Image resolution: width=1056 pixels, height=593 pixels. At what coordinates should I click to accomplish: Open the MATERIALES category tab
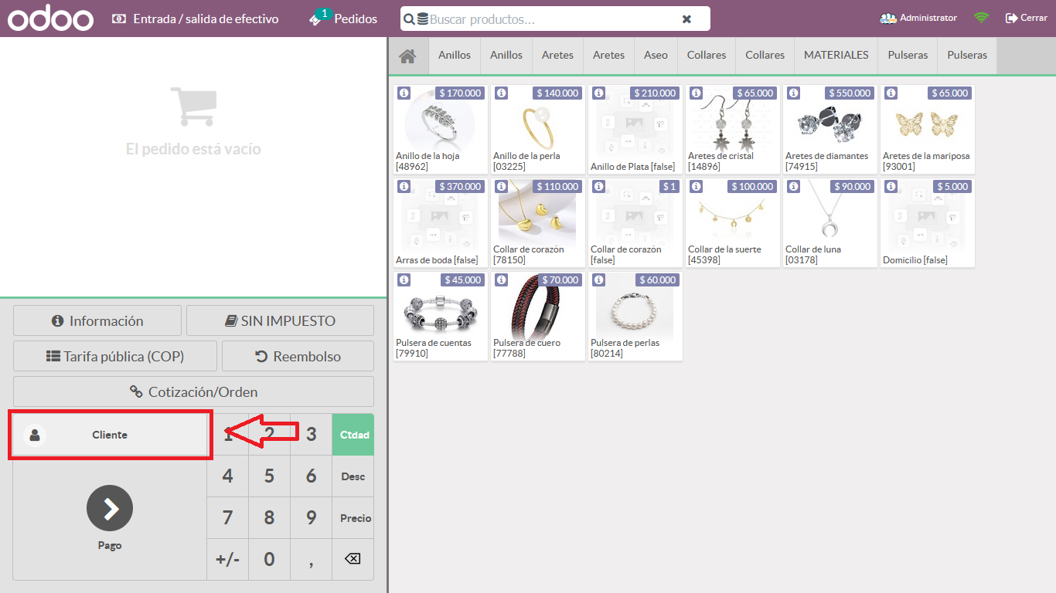point(836,56)
